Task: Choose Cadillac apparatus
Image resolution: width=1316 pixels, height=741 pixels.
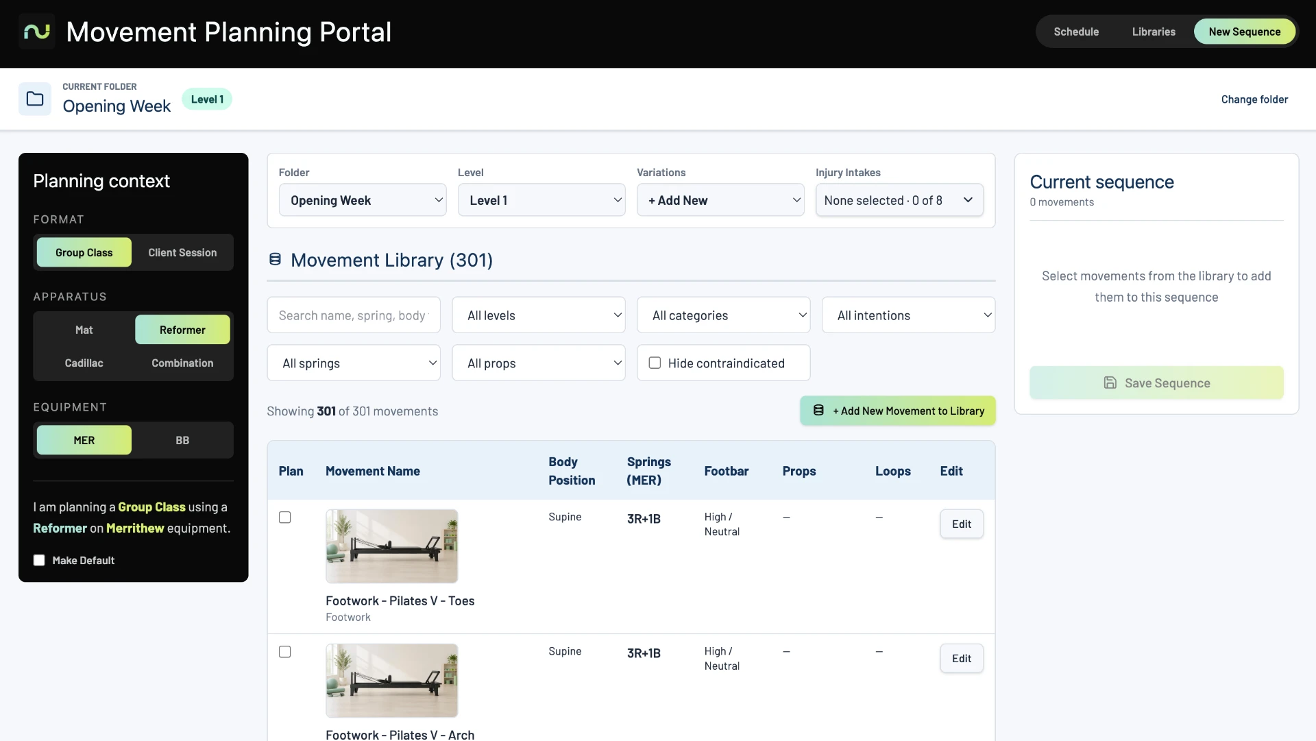Action: pos(84,363)
